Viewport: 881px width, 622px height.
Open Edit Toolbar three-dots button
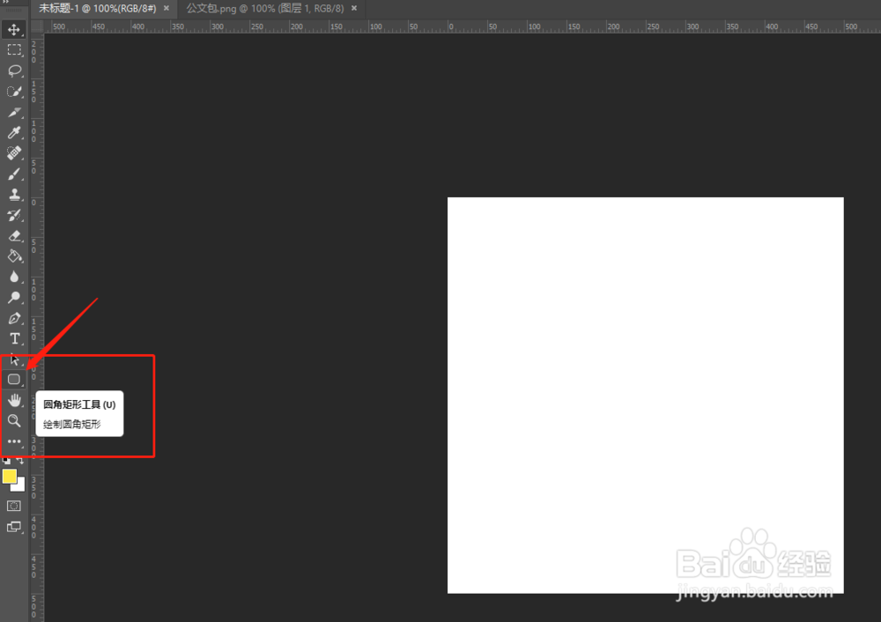(14, 441)
